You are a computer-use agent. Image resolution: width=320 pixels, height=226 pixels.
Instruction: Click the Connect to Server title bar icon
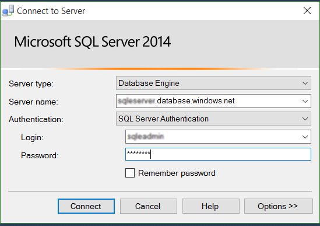click(x=8, y=11)
